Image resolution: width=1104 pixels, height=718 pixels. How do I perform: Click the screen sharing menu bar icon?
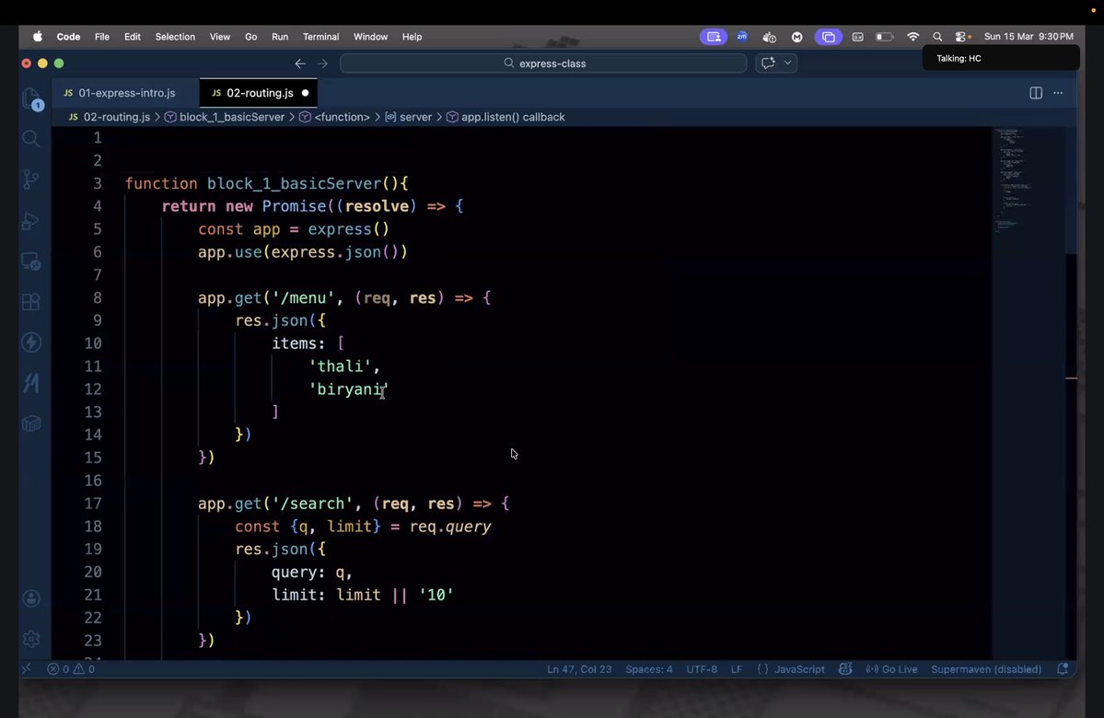point(714,37)
